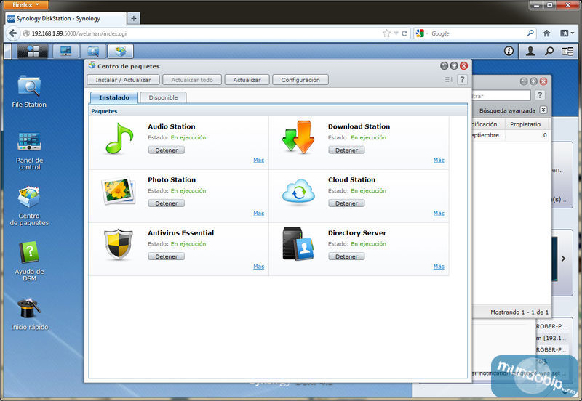
Task: Click the DSM information icon
Action: (x=509, y=51)
